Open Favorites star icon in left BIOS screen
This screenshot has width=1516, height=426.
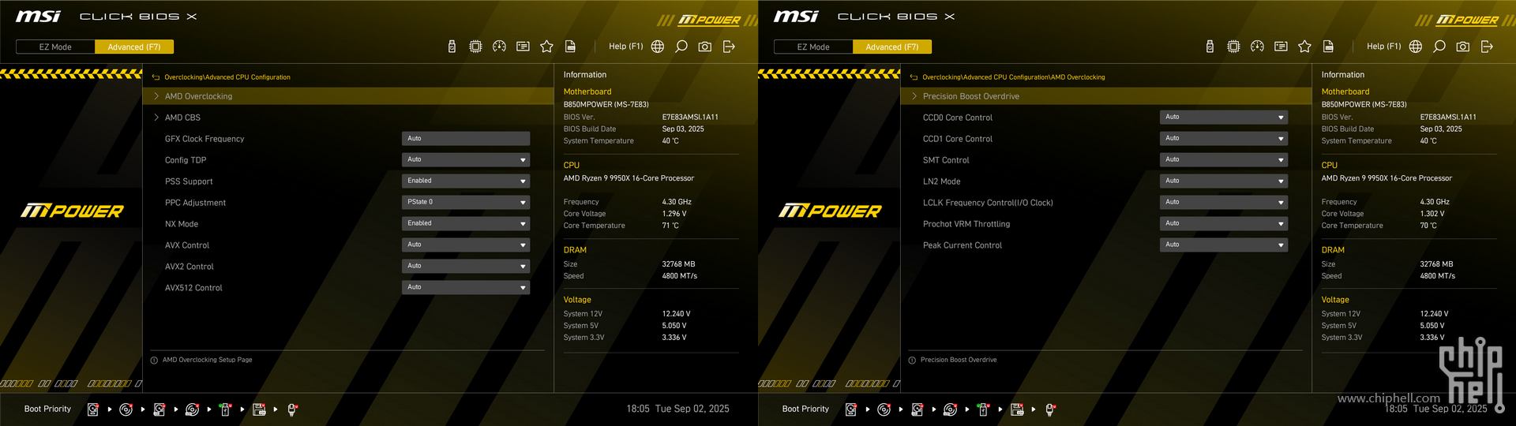tap(546, 47)
